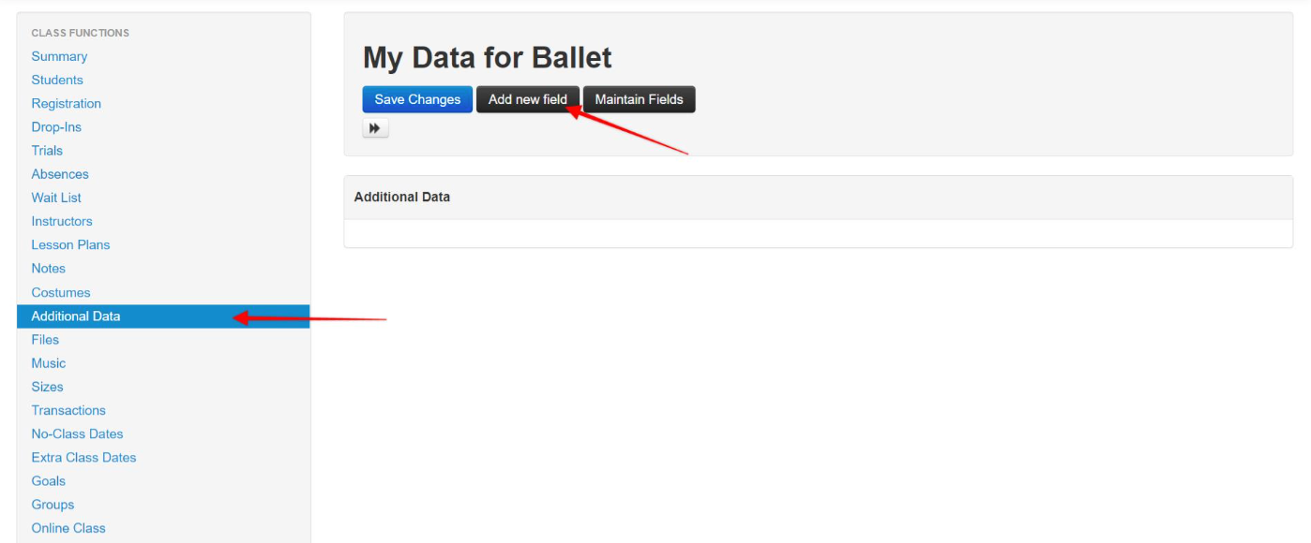The width and height of the screenshot is (1311, 543).
Task: Select Drop-Ins from class functions
Action: pos(56,126)
